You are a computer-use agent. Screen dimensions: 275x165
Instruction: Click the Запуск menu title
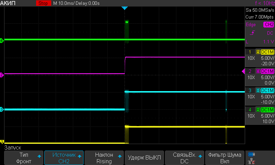tap(13, 148)
